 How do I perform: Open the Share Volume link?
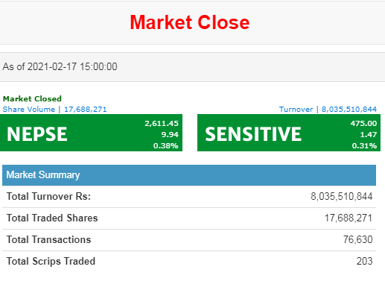[x=29, y=110]
